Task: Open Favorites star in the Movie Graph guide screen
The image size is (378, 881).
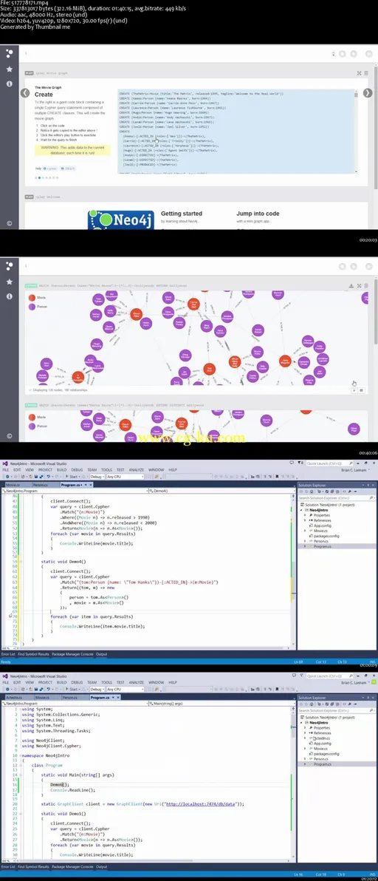Action: (9, 69)
